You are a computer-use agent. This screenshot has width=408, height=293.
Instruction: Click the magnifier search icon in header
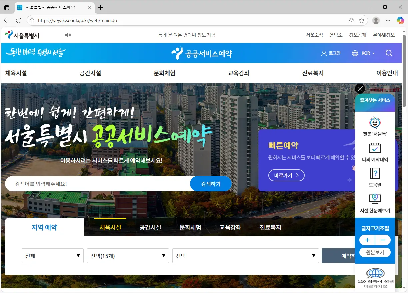389,53
